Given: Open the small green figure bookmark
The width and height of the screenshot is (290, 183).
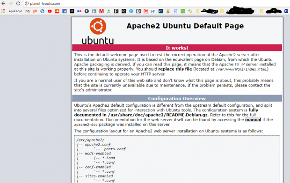Looking at the screenshot, I should tap(109, 11).
